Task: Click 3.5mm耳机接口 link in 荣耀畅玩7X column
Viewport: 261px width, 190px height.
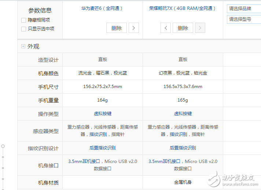Action: [165, 161]
